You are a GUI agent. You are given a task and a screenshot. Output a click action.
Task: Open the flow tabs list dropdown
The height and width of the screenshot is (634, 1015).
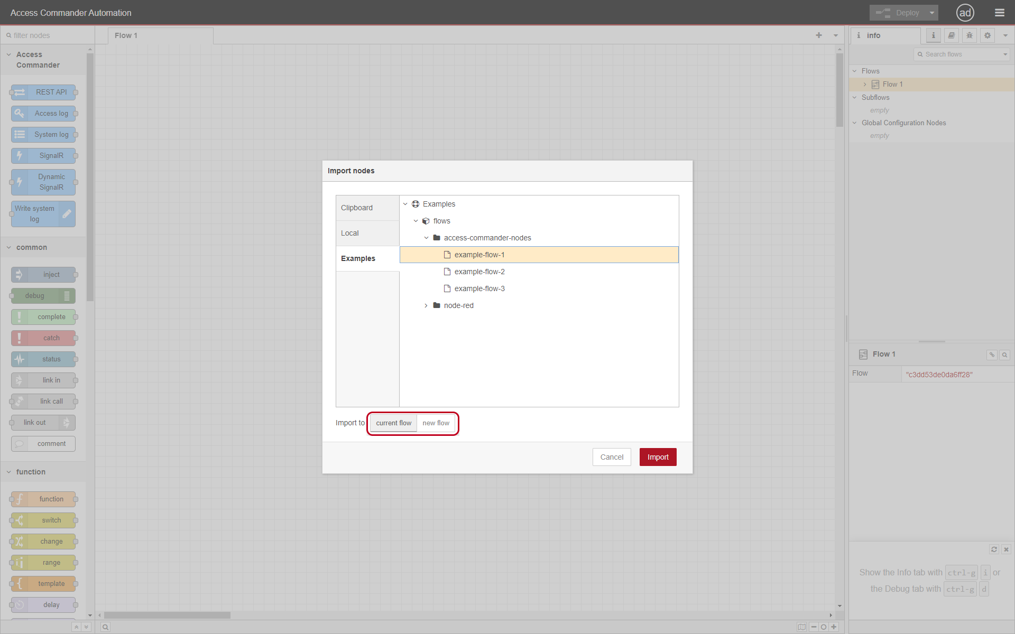pyautogui.click(x=836, y=35)
